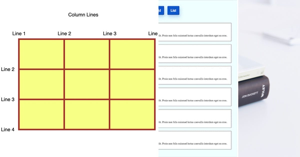Select the center yellow grid cell
The image size is (300, 157).
click(87, 83)
